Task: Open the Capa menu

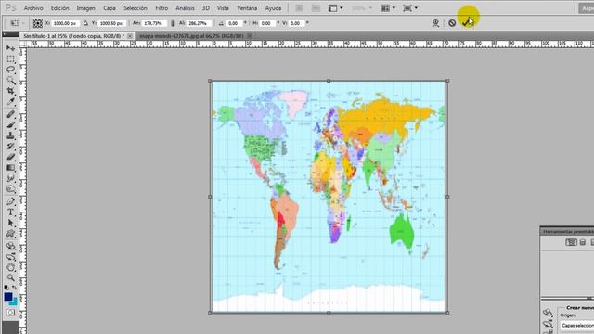Action: (110, 8)
